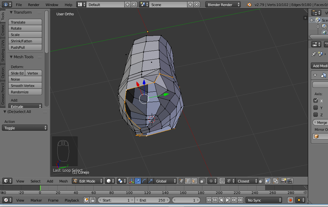
Task: Click the Add Modifier button
Action: (x=319, y=66)
